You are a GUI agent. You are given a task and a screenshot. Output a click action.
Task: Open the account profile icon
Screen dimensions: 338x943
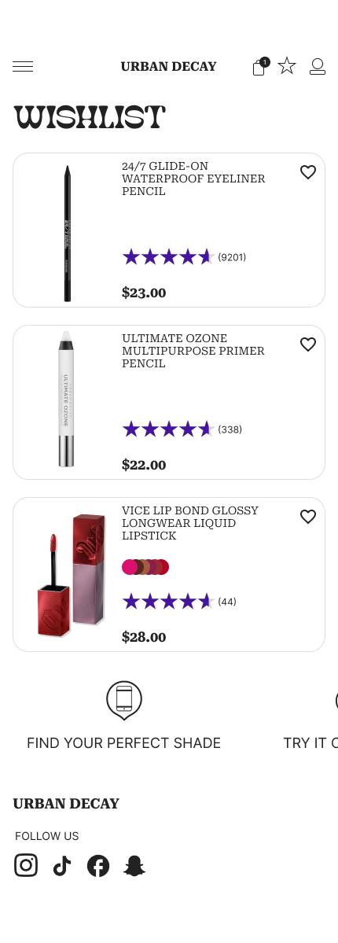318,67
